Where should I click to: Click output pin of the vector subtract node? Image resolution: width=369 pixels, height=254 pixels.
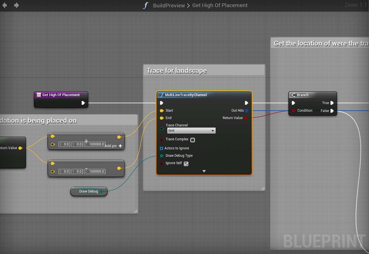coord(119,168)
